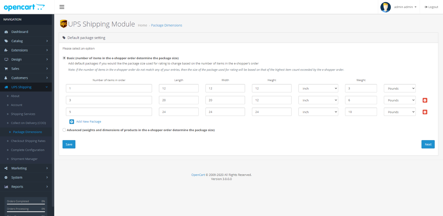Click the System gear icon

pos(6,178)
